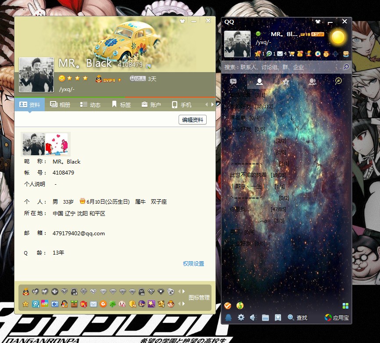380x343 pixels.
Task: Click search magnifier in QQ search bar
Action: coord(346,66)
